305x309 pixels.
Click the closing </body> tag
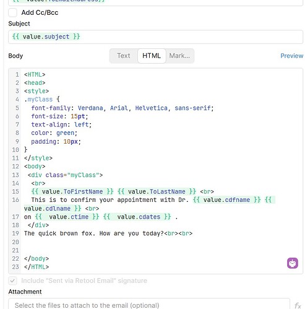[37, 259]
